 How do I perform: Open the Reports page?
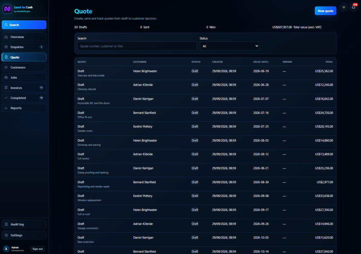tap(24, 108)
